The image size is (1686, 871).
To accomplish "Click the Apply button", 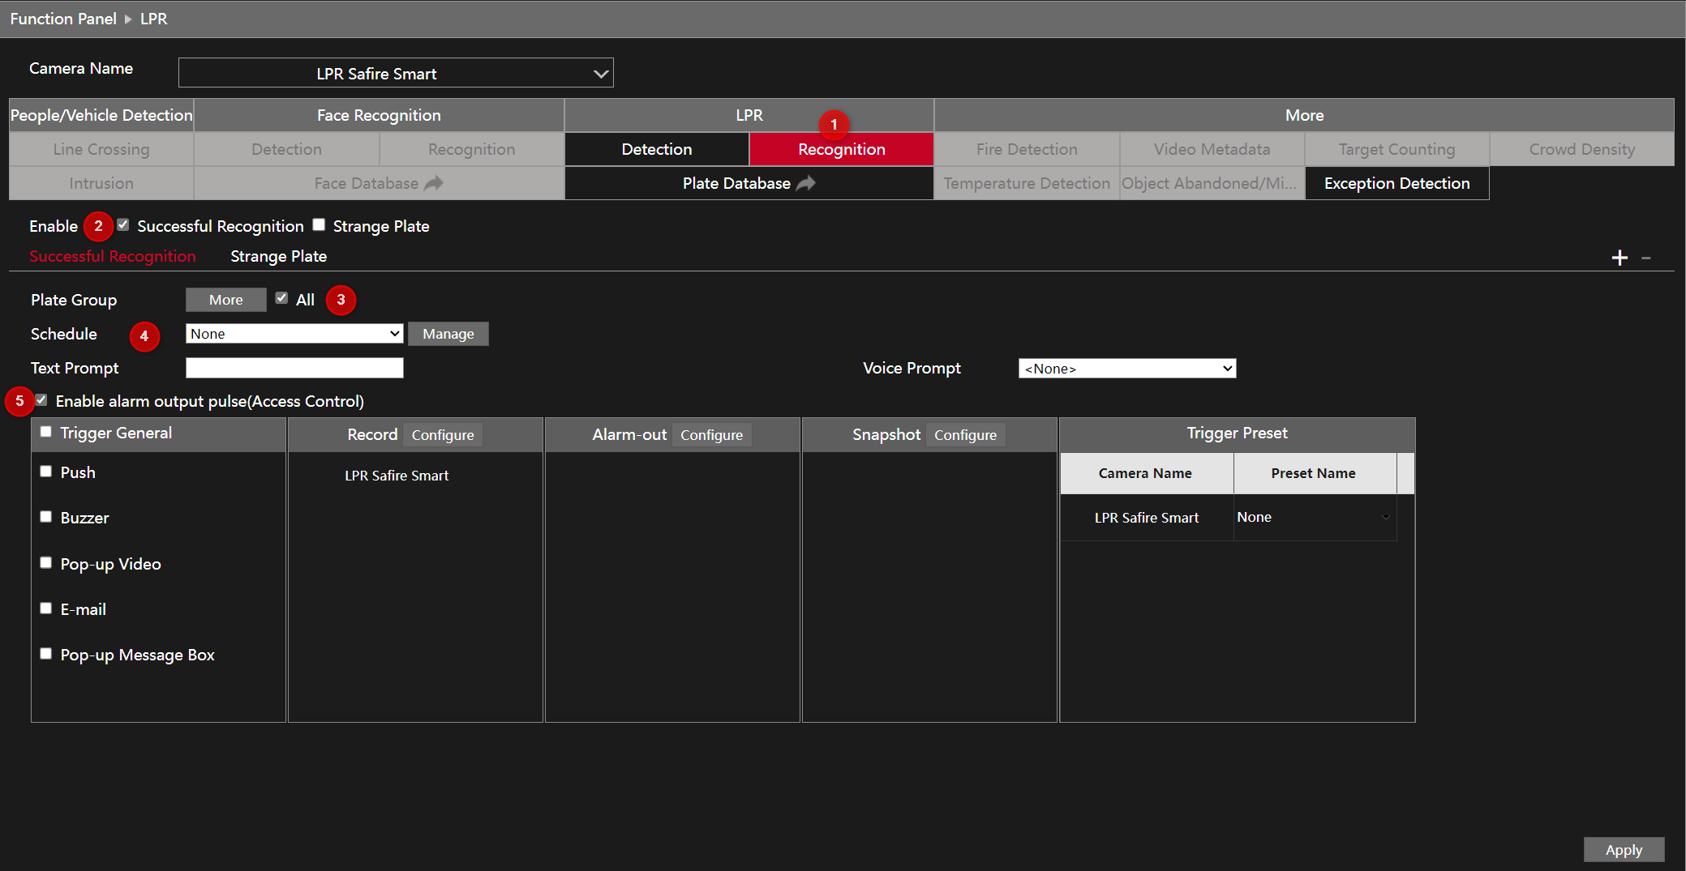I will pyautogui.click(x=1624, y=849).
